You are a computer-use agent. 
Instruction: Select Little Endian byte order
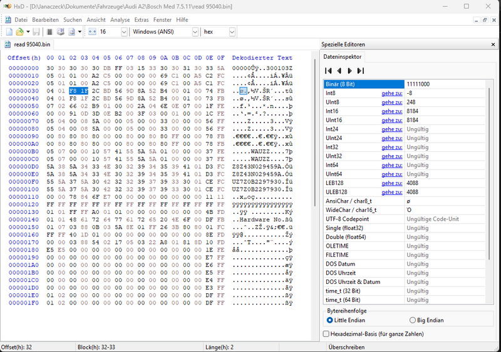[x=330, y=320]
